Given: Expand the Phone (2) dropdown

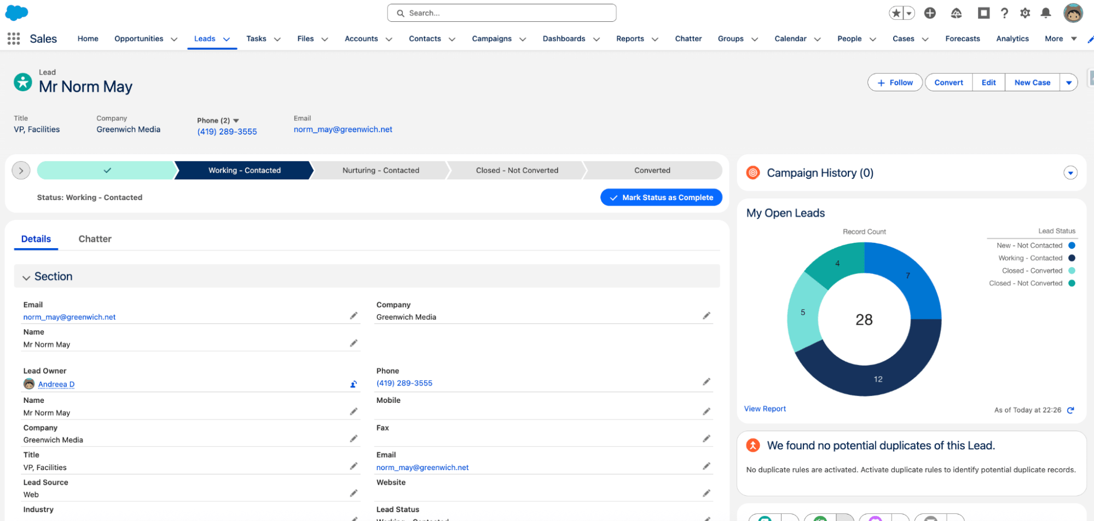Looking at the screenshot, I should 236,120.
